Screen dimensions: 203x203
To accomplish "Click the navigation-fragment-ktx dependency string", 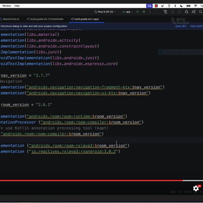I will click(x=94, y=87).
